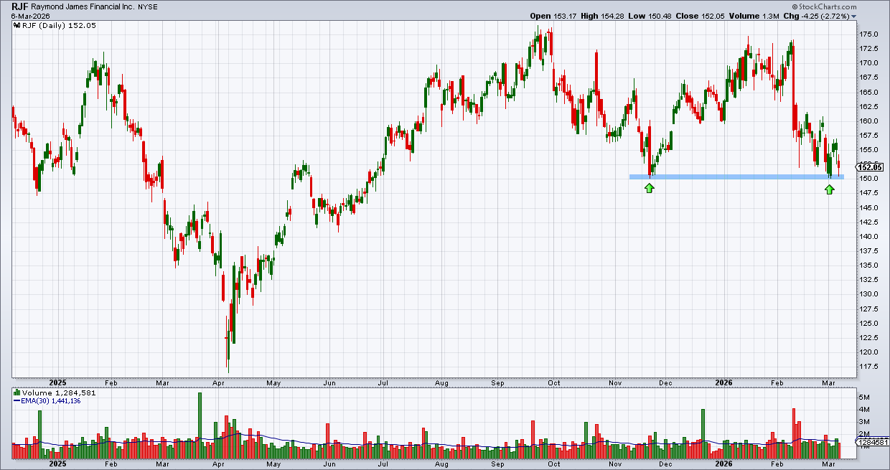Click the RJF (Daily) 152.05 legend text
This screenshot has height=470, width=890.
pos(59,25)
